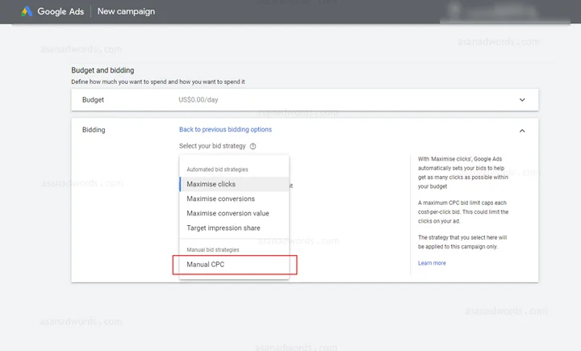
Task: Click the Google Ads logo icon
Action: pyautogui.click(x=27, y=11)
